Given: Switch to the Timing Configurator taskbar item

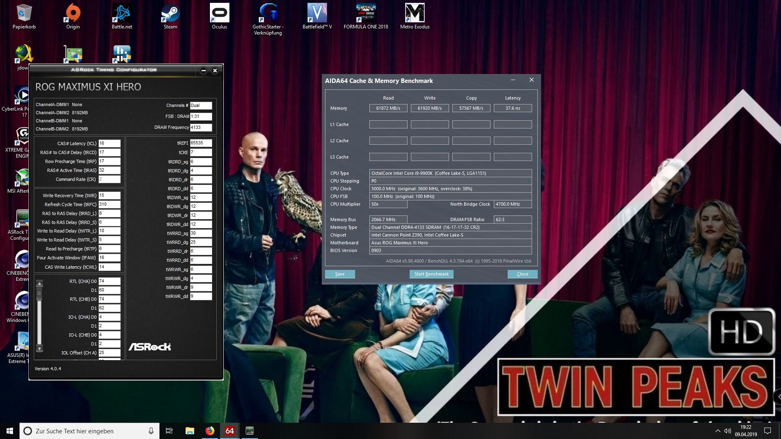Looking at the screenshot, I should (x=250, y=431).
